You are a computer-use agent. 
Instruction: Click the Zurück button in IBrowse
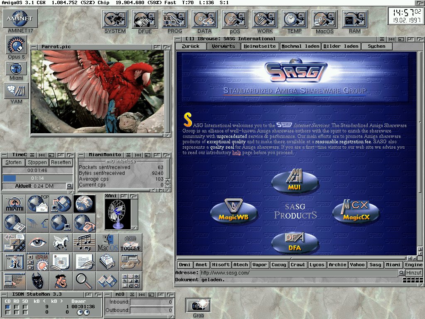pos(190,46)
